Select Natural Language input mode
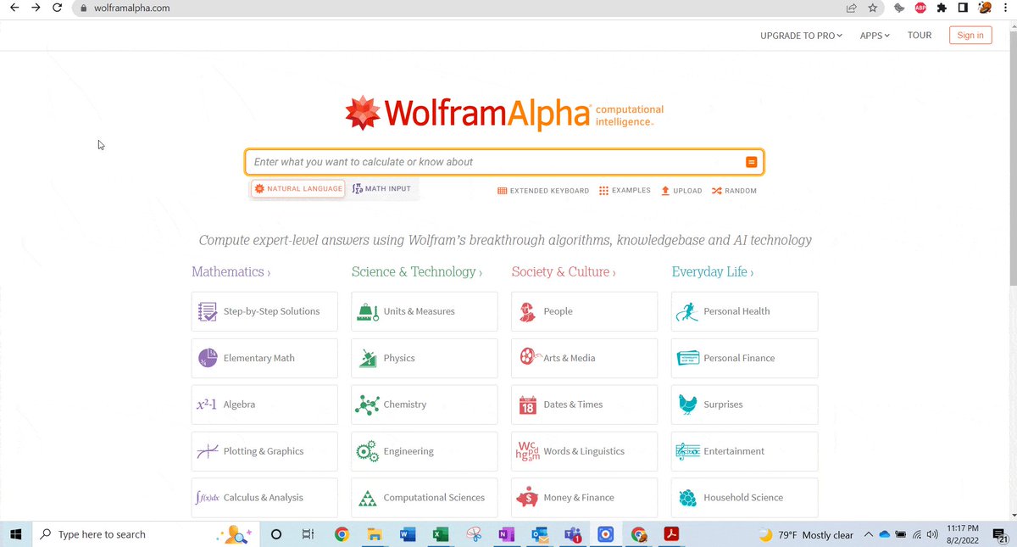Image resolution: width=1017 pixels, height=547 pixels. click(x=298, y=188)
